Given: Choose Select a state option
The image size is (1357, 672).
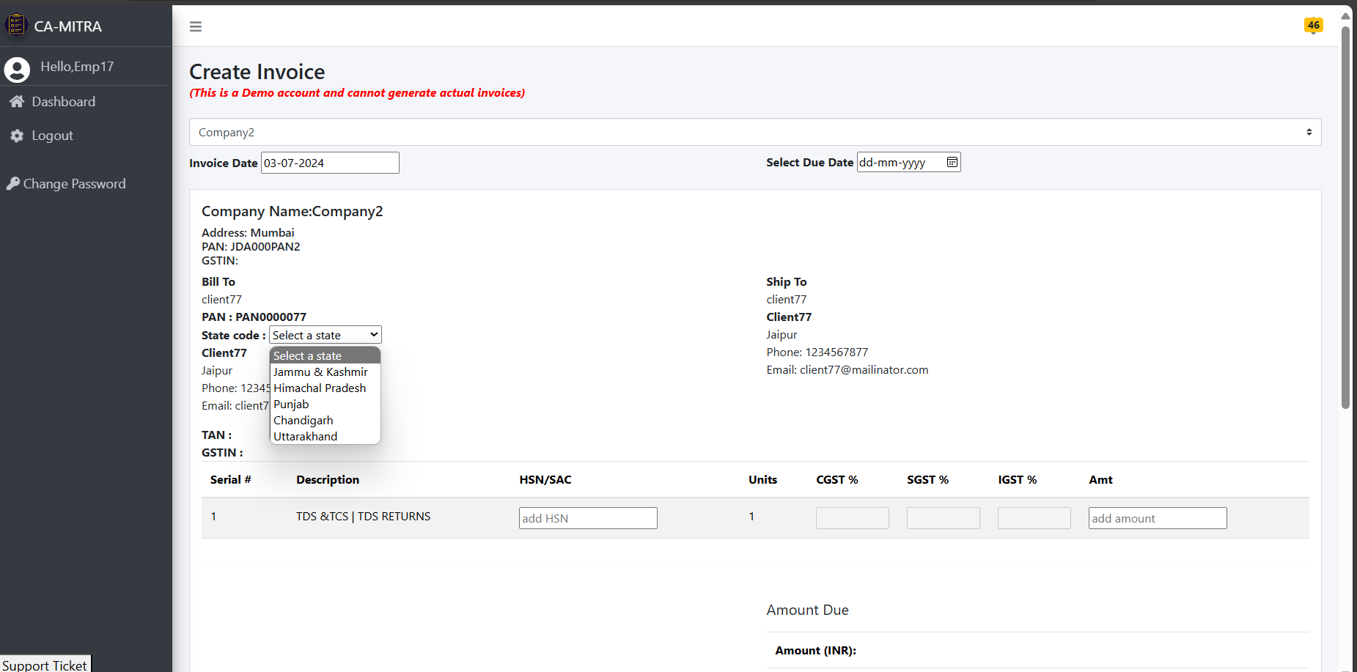Looking at the screenshot, I should point(326,355).
